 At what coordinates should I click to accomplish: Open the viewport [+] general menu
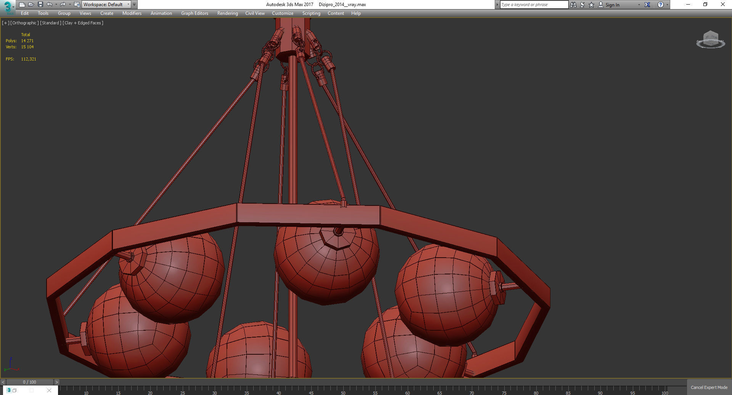[x=6, y=23]
